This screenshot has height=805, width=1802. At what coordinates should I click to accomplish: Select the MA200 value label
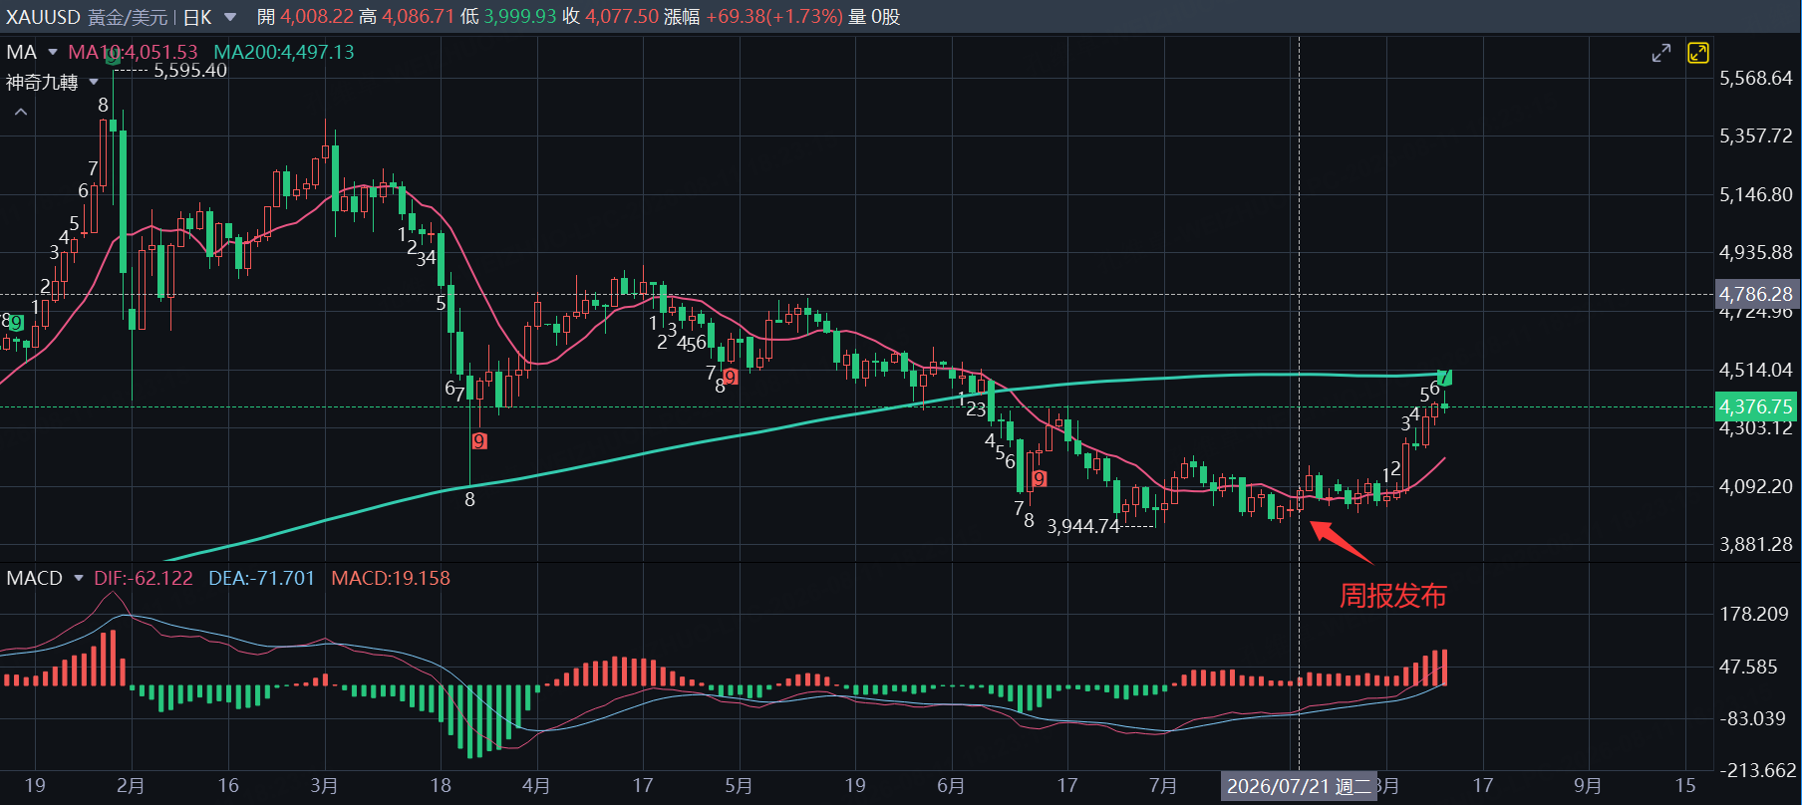[284, 52]
